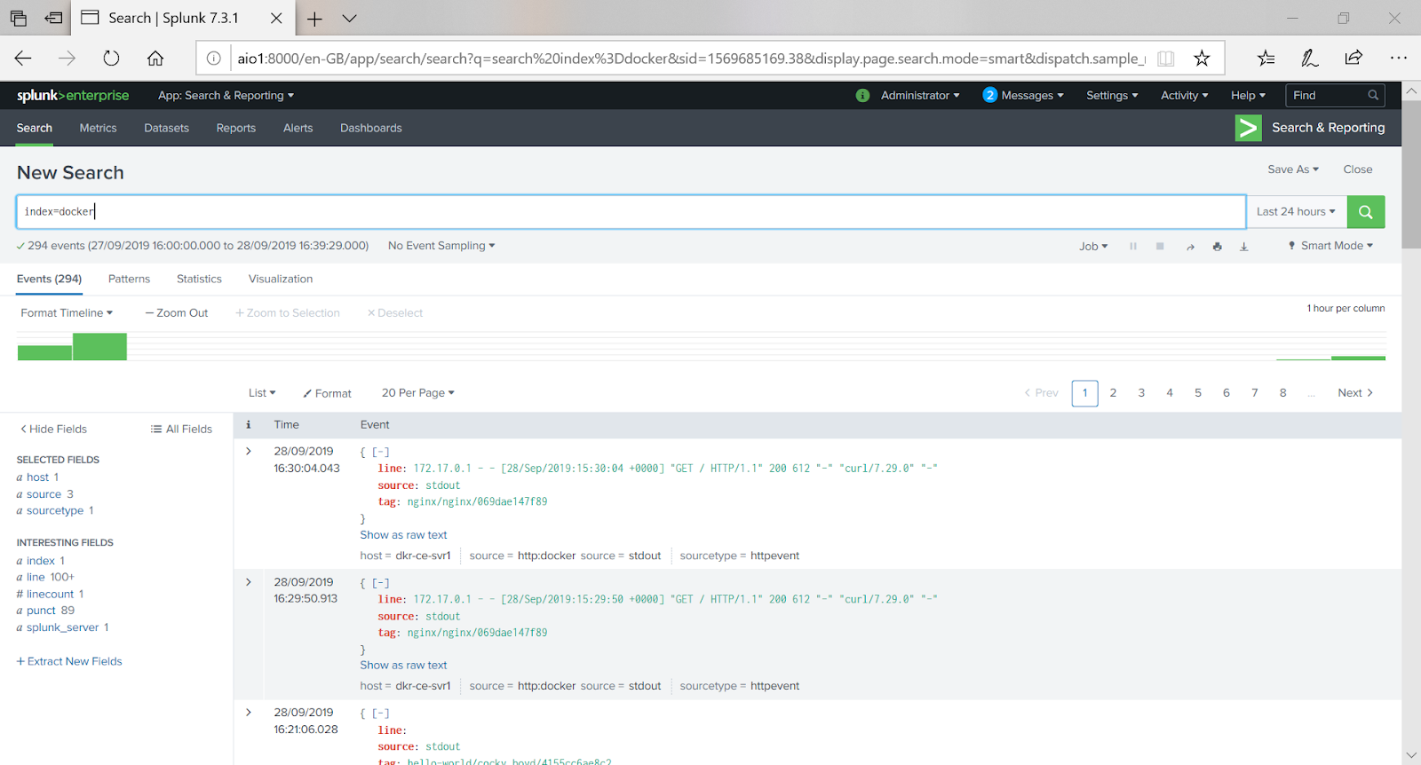Click Close search button
Screen dimensions: 1421x765
pos(1358,170)
